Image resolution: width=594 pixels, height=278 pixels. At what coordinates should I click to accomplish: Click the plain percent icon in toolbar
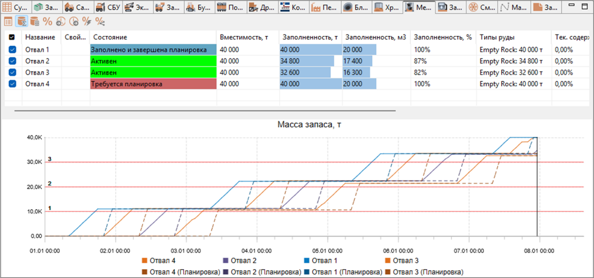[48, 21]
